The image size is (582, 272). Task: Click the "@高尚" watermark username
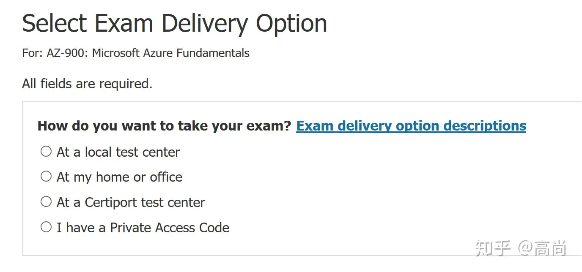tap(542, 248)
